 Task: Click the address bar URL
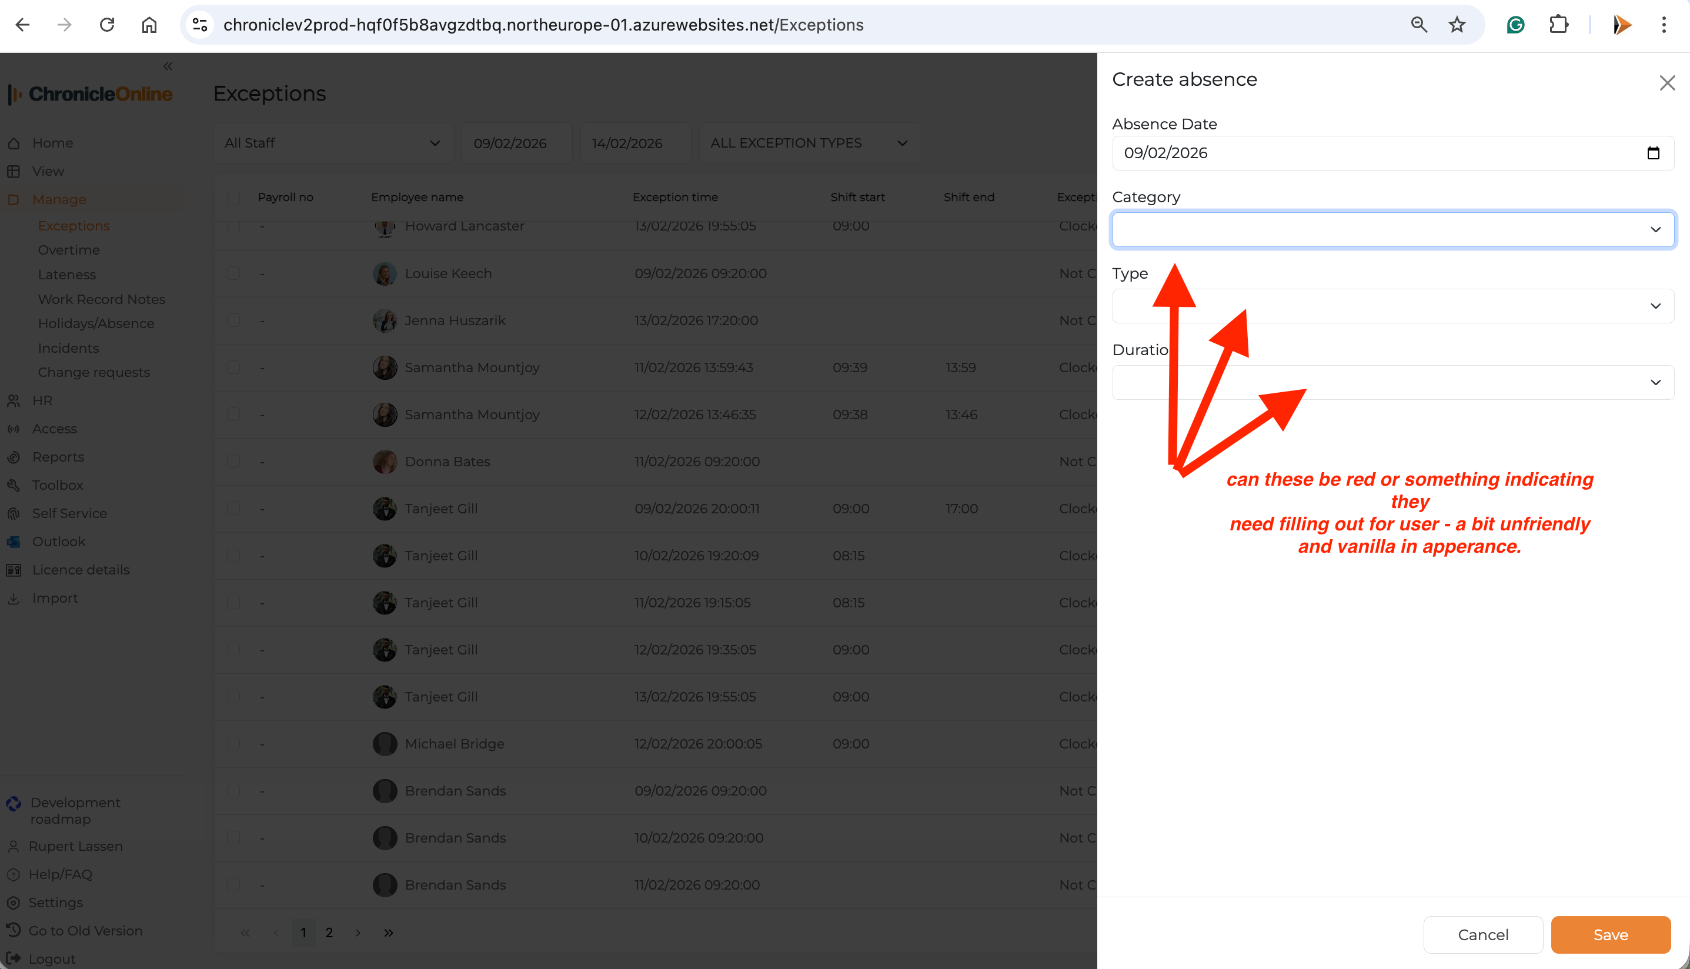tap(543, 25)
